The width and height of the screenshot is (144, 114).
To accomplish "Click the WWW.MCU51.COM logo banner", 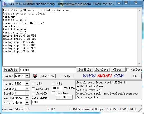I will [103, 76].
